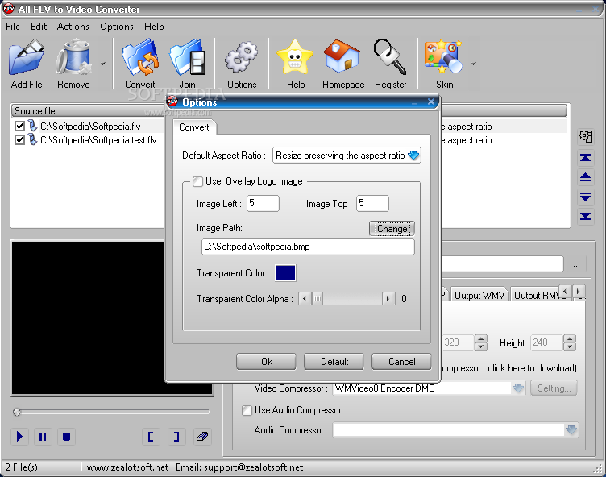606x477 pixels.
Task: Move the selected file to bottom of list
Action: 586,216
